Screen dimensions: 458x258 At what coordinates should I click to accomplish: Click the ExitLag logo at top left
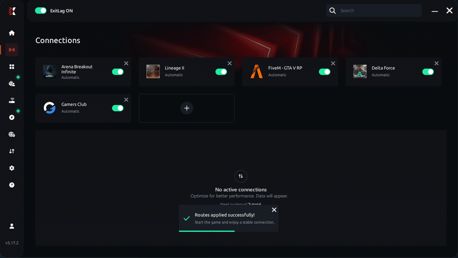pyautogui.click(x=12, y=11)
